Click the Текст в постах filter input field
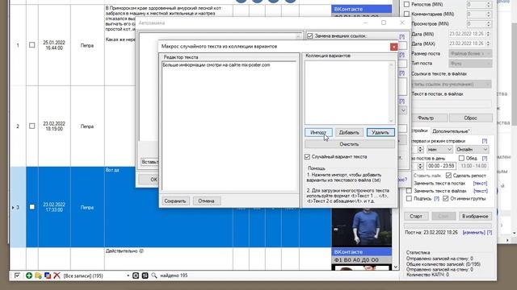This screenshot has height=290, width=517. point(451,104)
